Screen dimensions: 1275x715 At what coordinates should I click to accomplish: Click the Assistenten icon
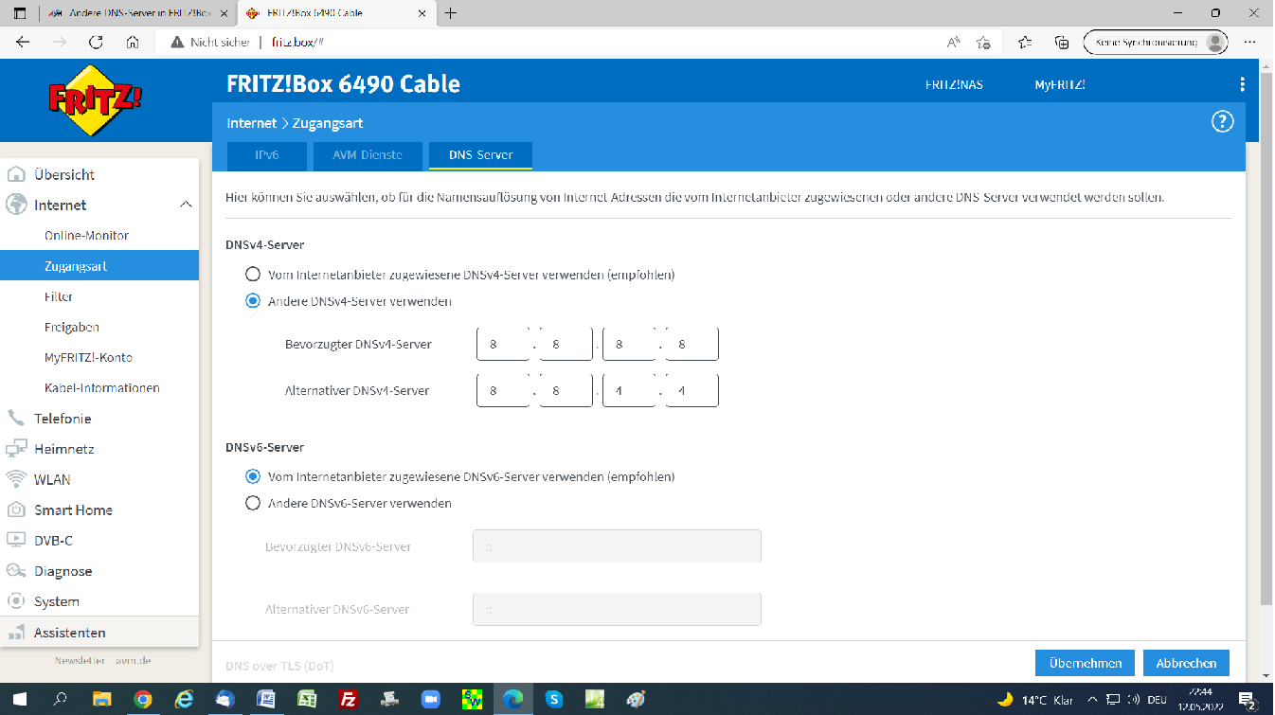[x=16, y=633]
